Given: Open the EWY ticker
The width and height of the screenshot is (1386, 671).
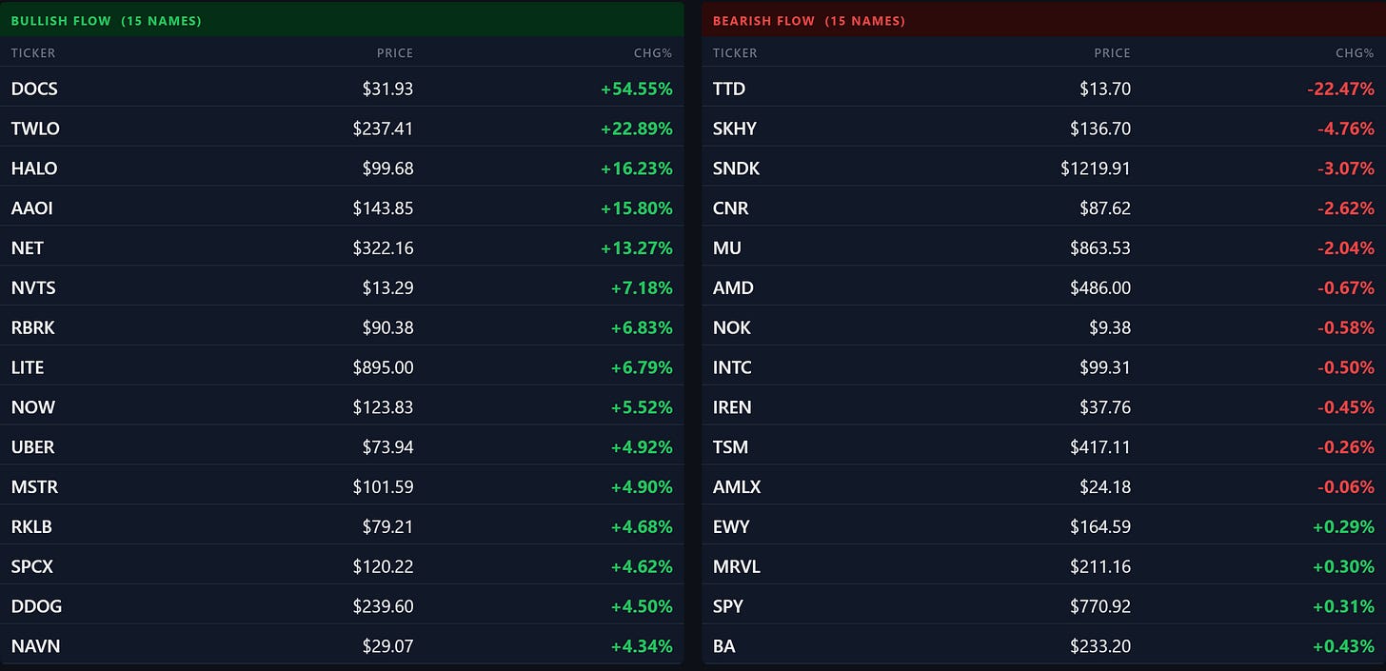Looking at the screenshot, I should pos(731,526).
